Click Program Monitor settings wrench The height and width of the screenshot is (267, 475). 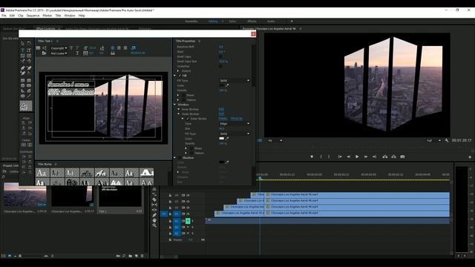click(447, 140)
